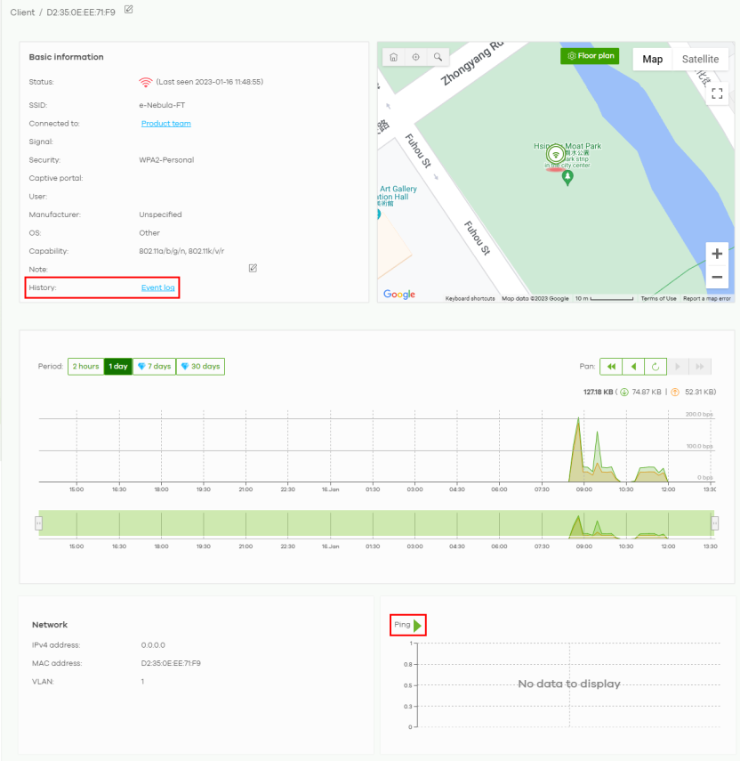740x761 pixels.
Task: Select the 2 hours period
Action: pyautogui.click(x=85, y=367)
